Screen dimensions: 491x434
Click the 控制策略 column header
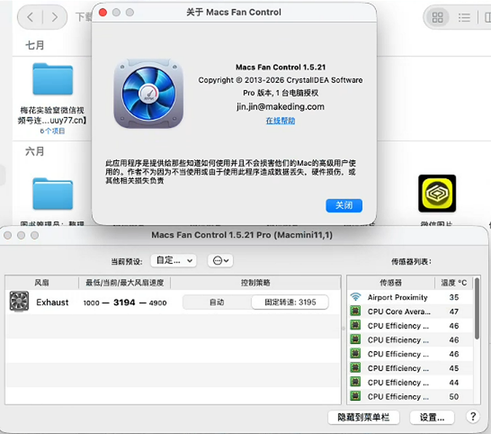(x=256, y=283)
